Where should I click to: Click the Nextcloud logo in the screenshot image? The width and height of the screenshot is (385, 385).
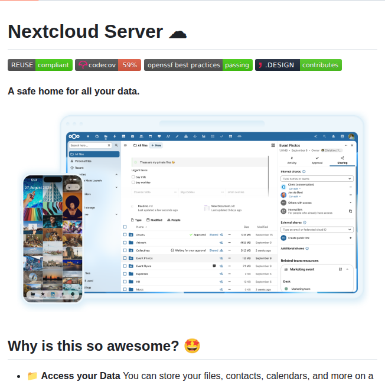click(x=74, y=136)
